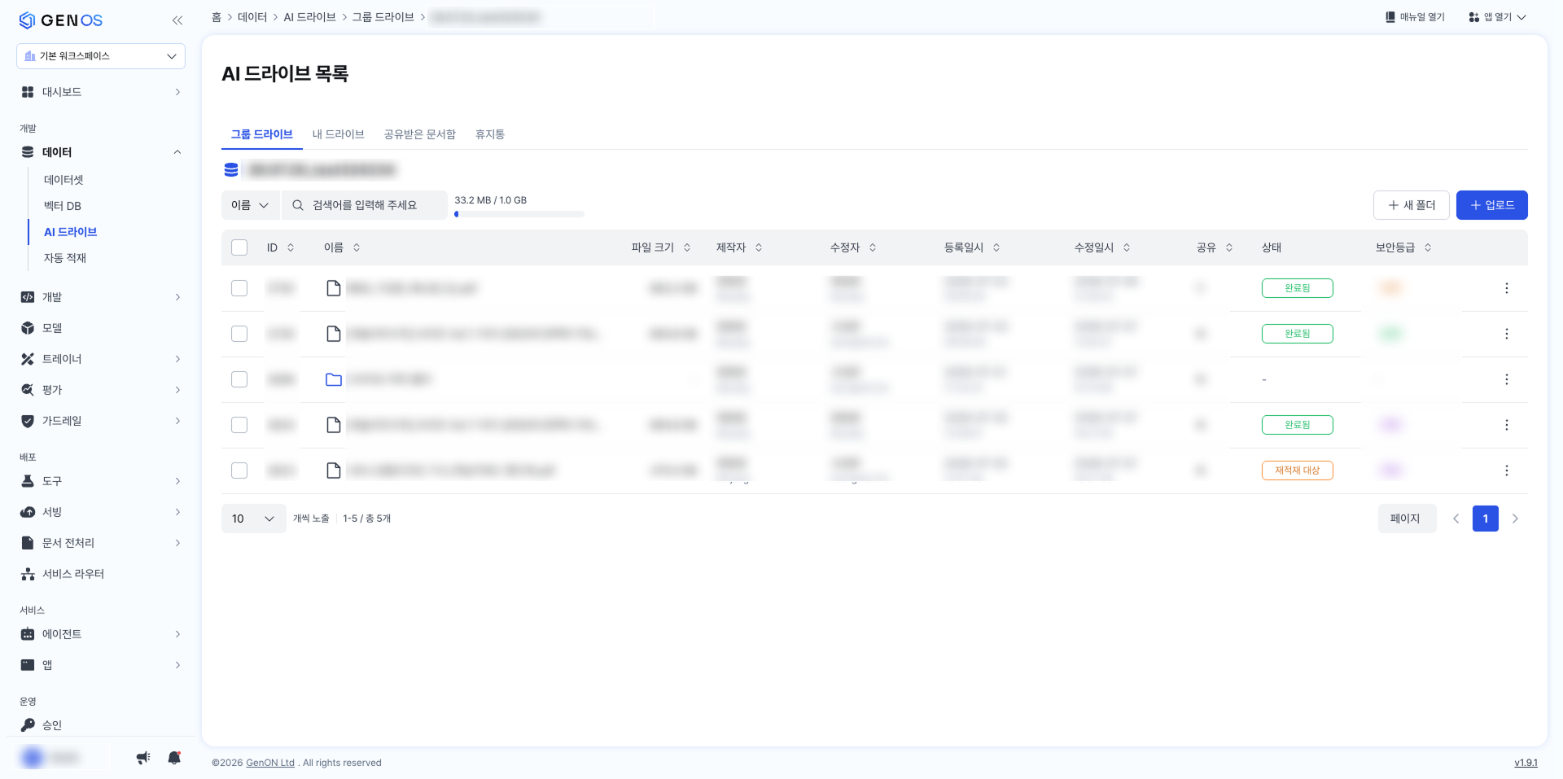
Task: Collapse the 데이터 sidebar section
Action: pos(177,152)
